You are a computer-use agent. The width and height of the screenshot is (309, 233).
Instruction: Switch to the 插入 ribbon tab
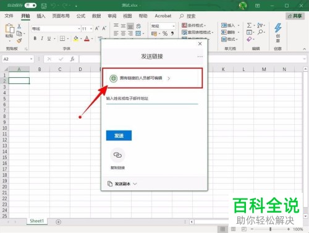41,16
